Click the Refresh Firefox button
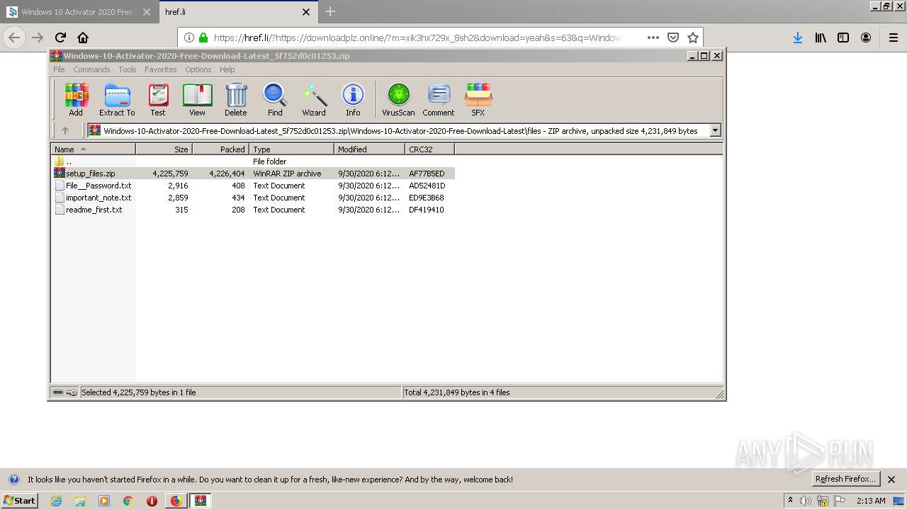Screen dimensions: 907x510 coord(845,479)
